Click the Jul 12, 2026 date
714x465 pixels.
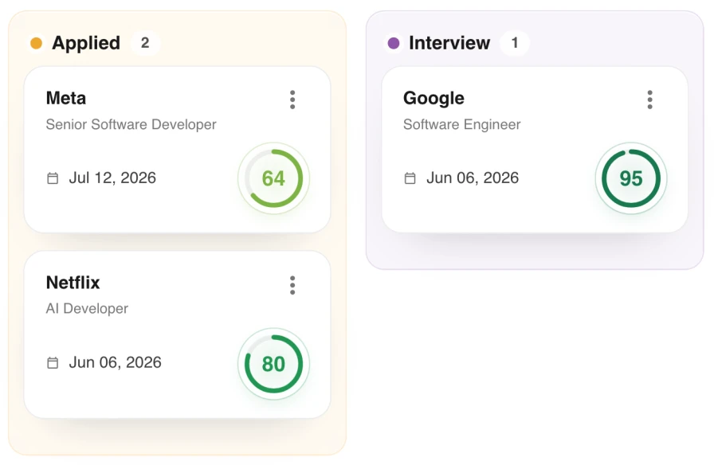point(112,178)
